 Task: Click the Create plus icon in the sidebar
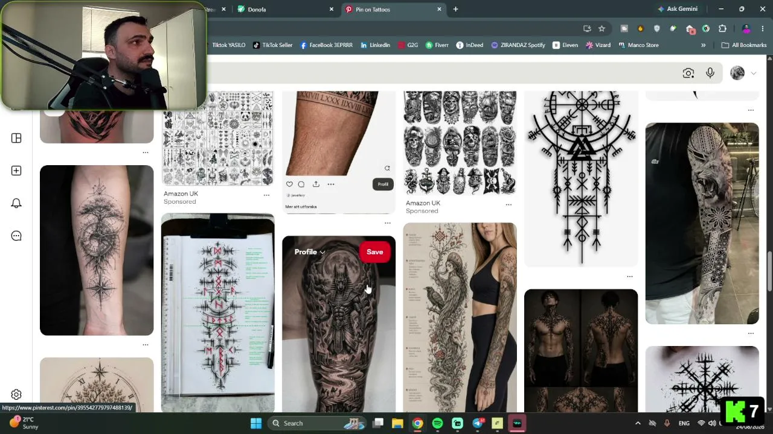point(16,171)
